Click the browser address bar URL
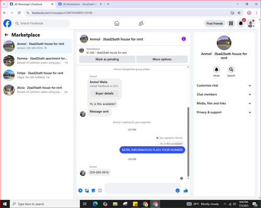Viewport: 261px width, 208px height. pos(62,13)
